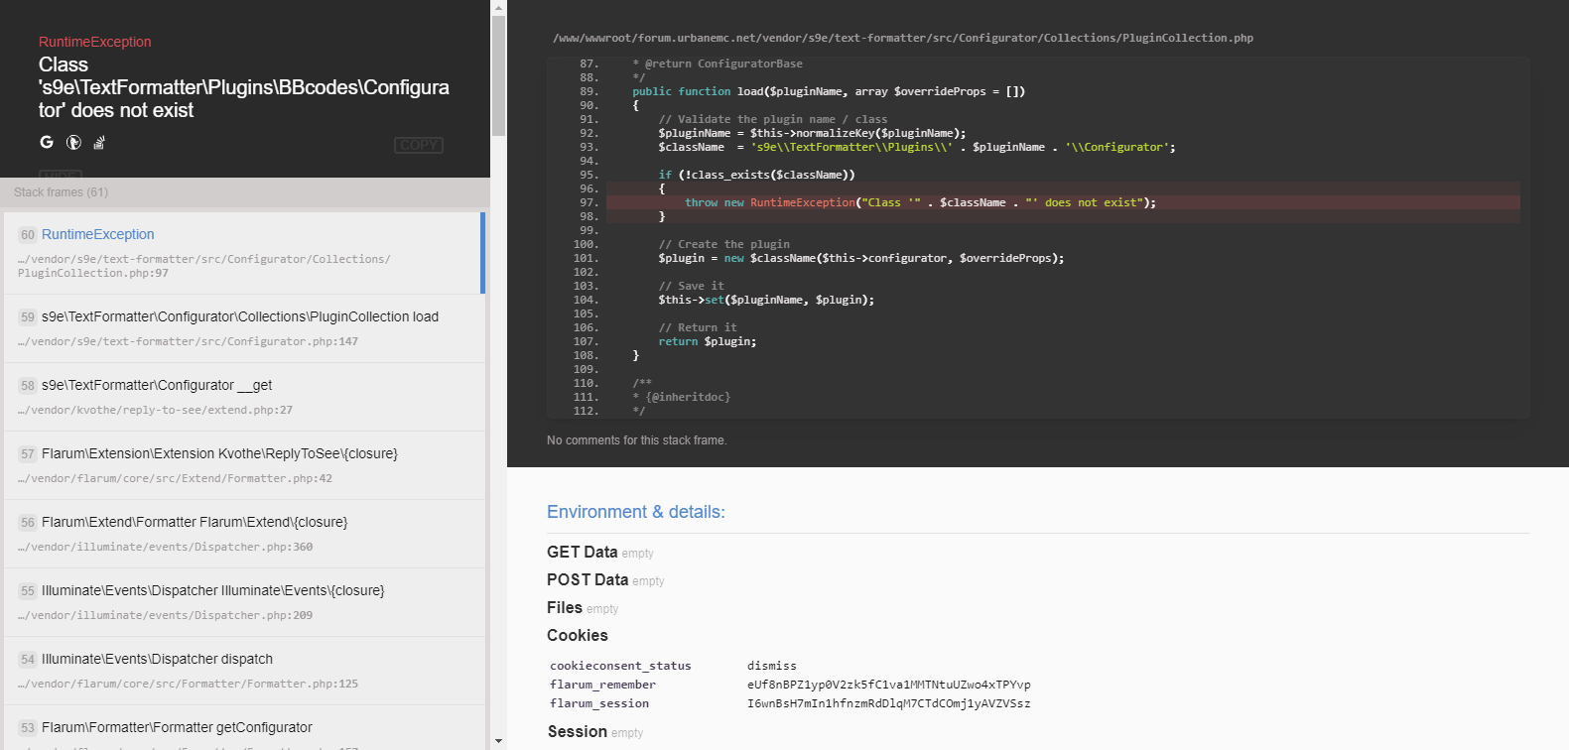Image resolution: width=1569 pixels, height=750 pixels.
Task: Open frame 55 Illuminate Dispatcher closure
Action: tap(212, 591)
